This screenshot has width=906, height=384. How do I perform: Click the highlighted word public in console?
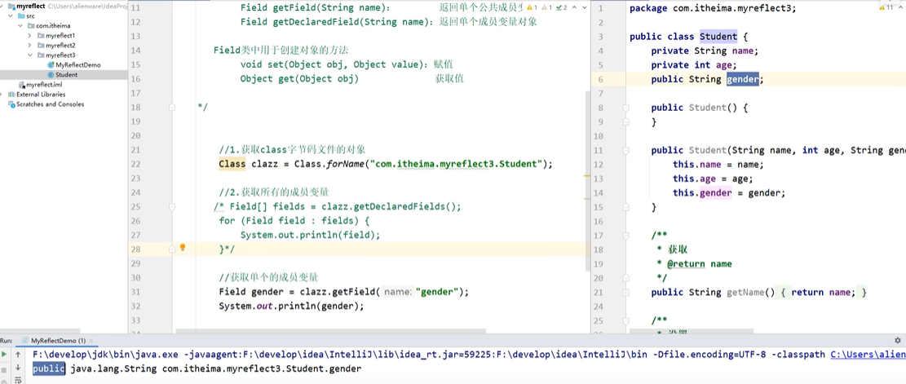point(49,369)
